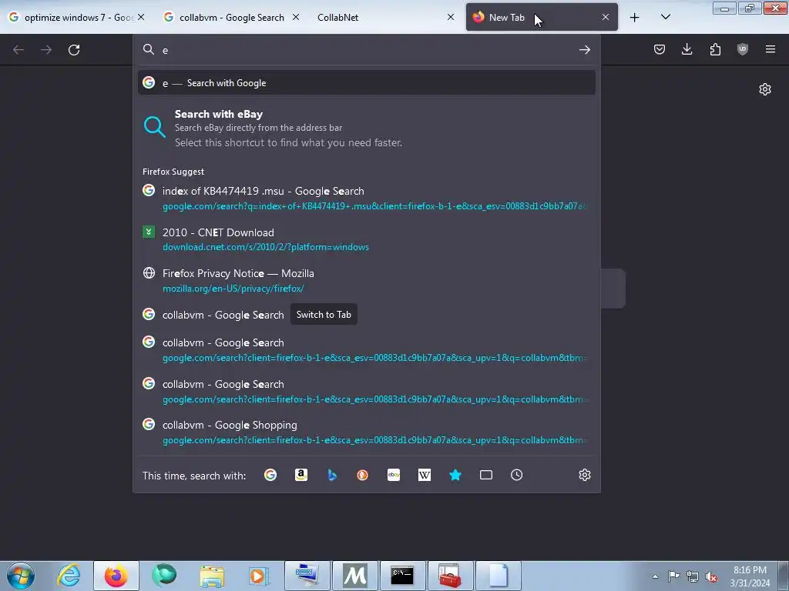789x591 pixels.
Task: Close the New Tab tab
Action: (x=606, y=17)
